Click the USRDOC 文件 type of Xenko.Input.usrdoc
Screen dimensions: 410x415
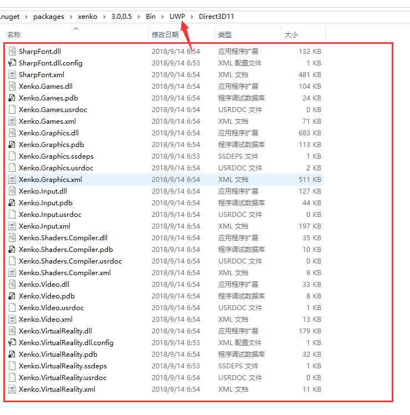[x=240, y=214]
